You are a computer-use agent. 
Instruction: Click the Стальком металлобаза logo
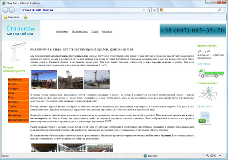pos(21,31)
